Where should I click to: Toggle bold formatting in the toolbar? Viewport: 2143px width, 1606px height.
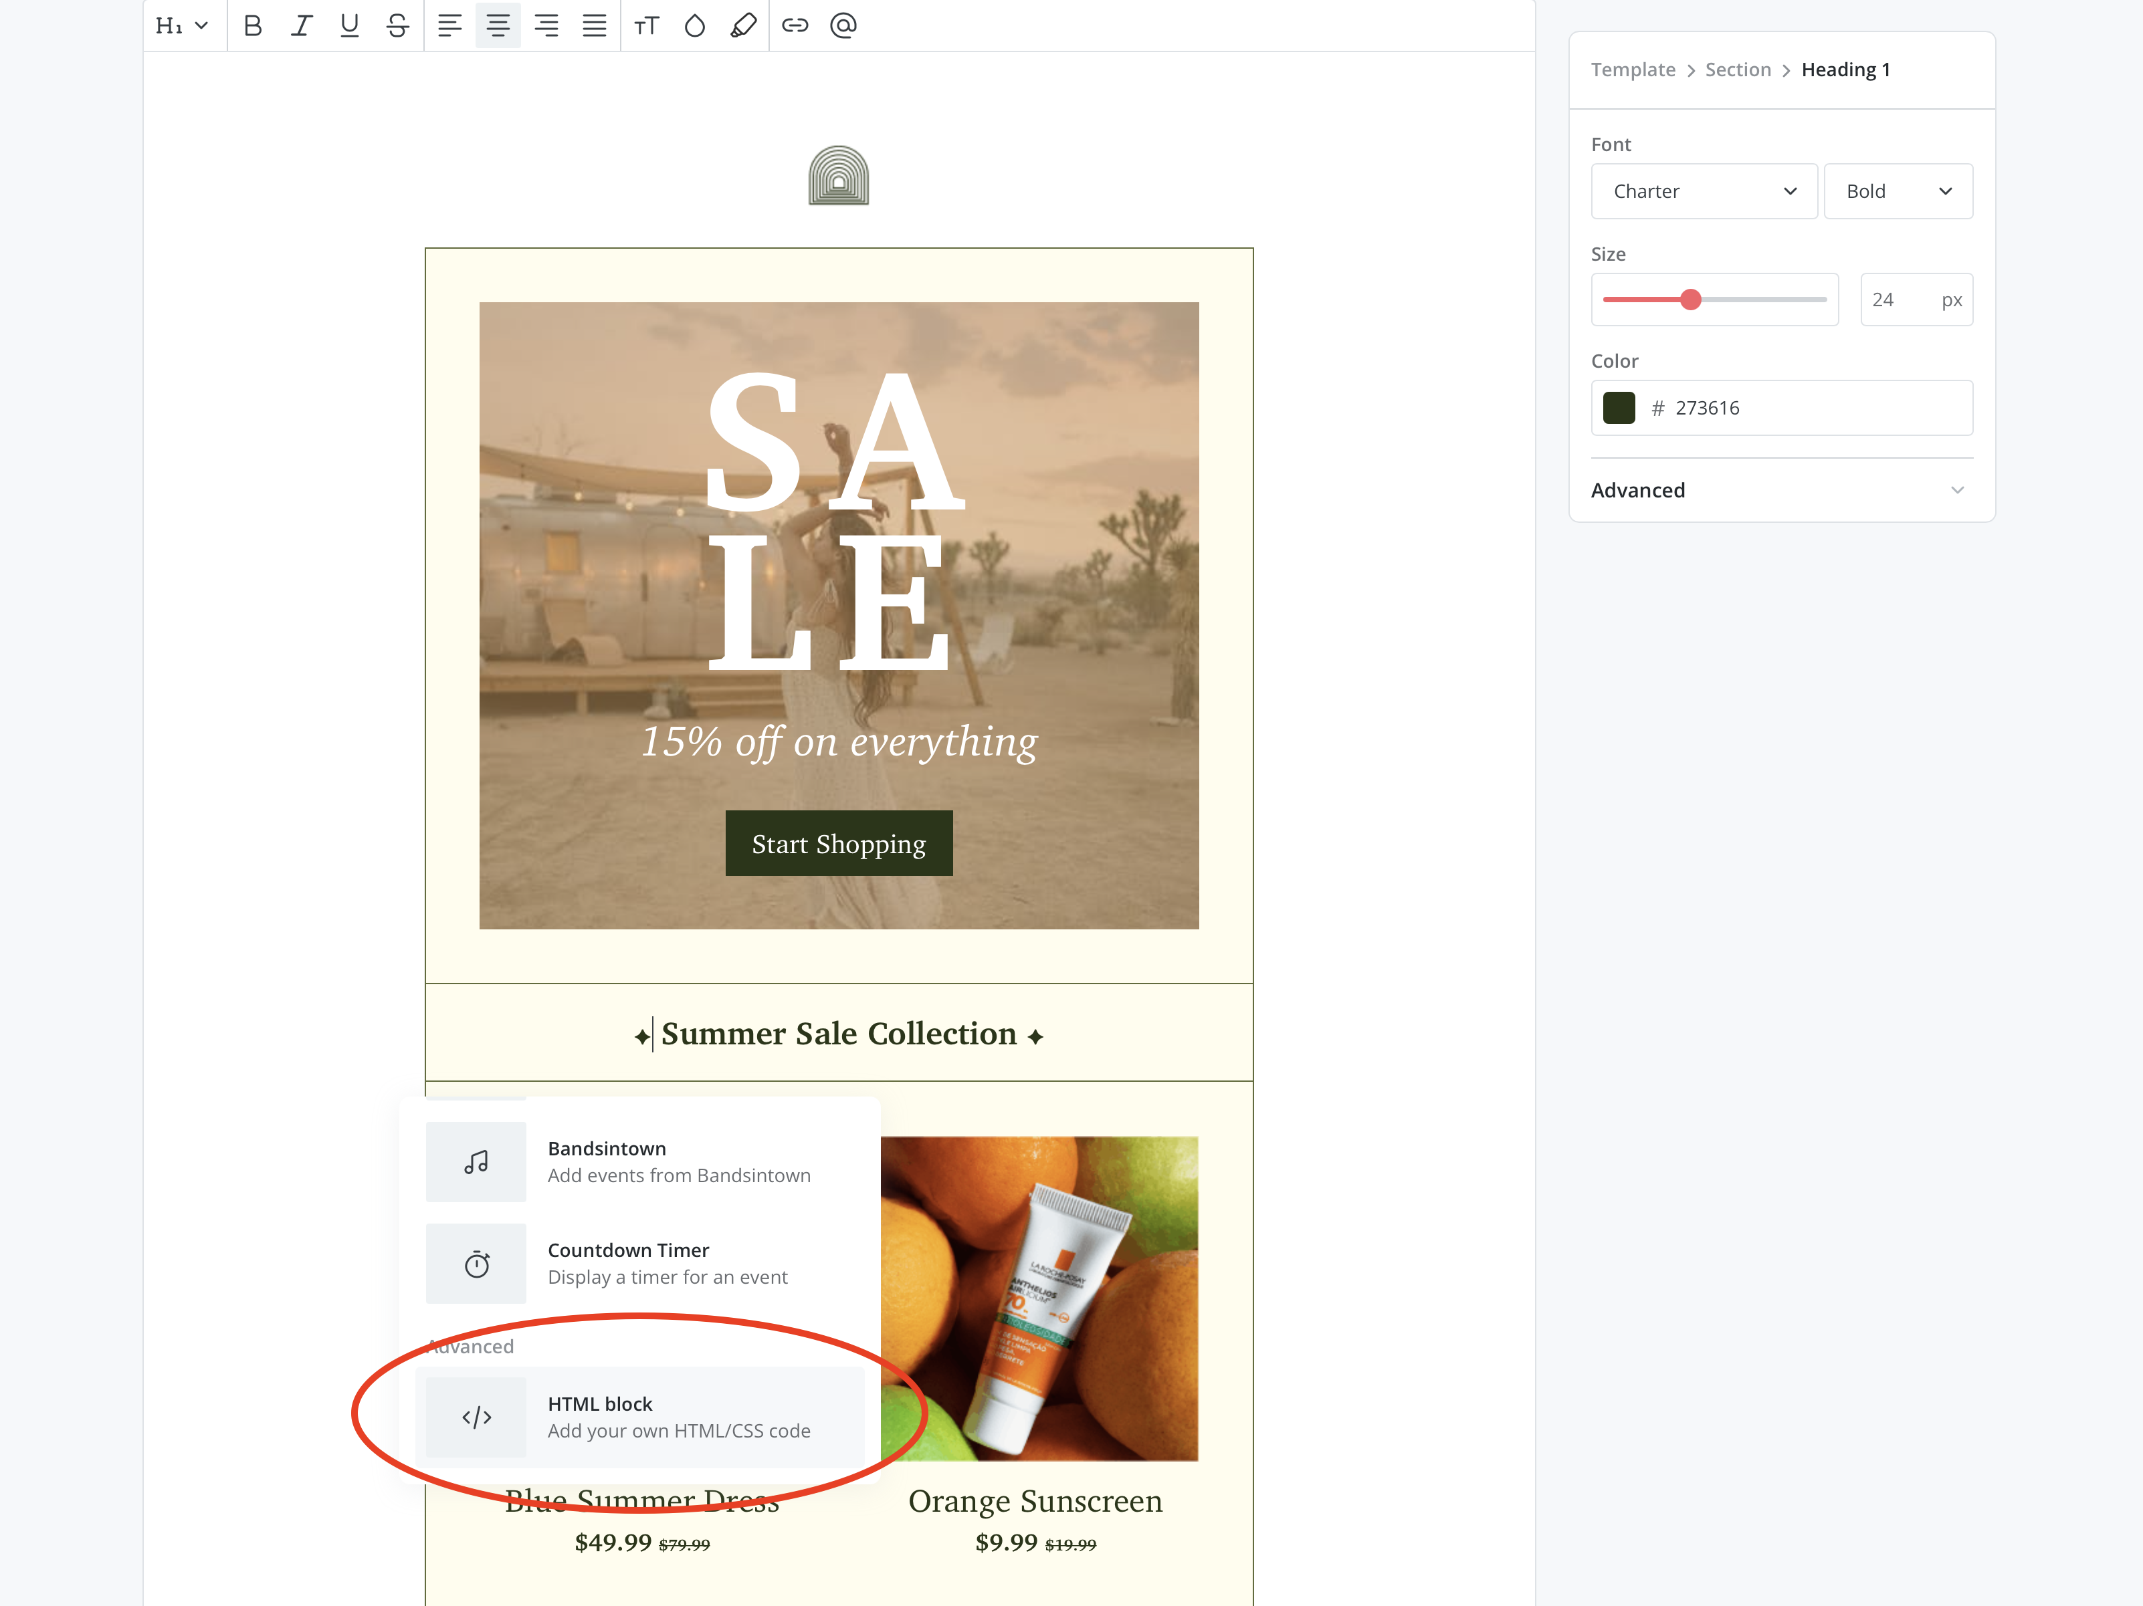pos(253,26)
